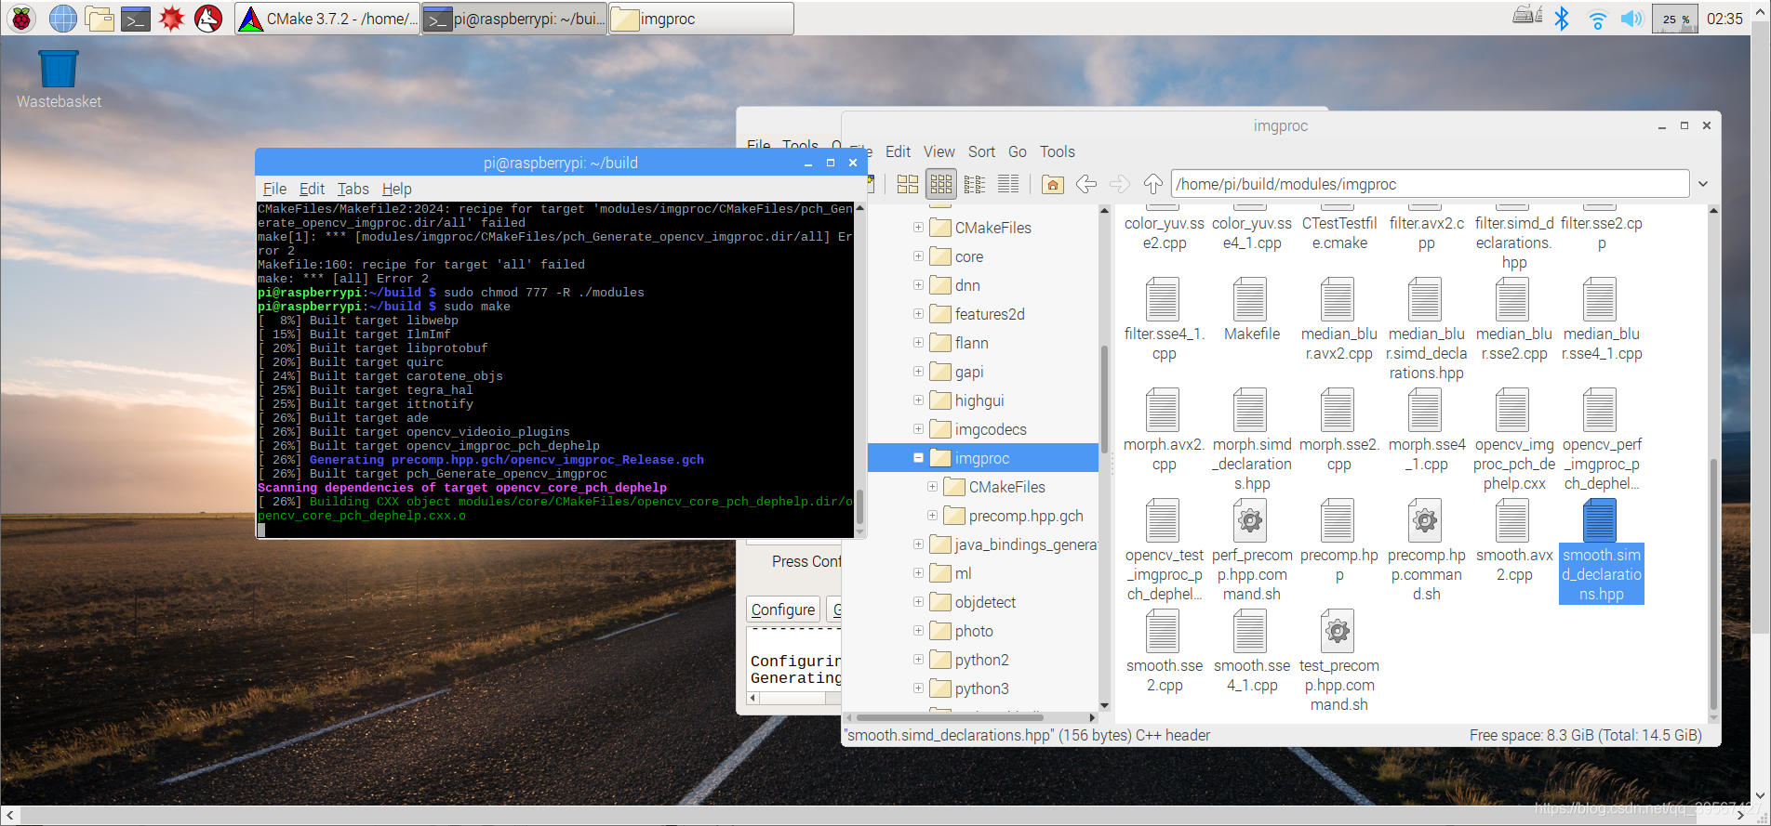
Task: Select the Makefile file icon
Action: pos(1251,310)
